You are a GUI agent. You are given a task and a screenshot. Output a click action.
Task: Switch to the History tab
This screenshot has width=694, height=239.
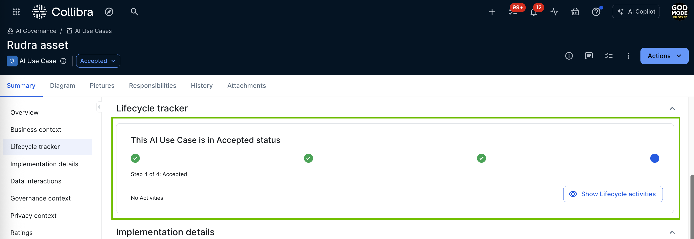pos(201,86)
